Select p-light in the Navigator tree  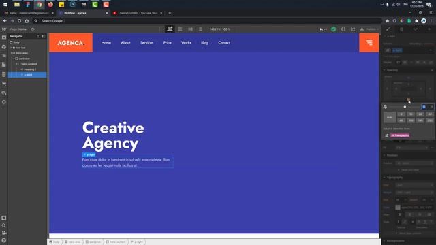click(x=28, y=75)
